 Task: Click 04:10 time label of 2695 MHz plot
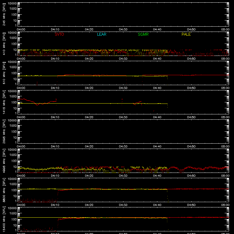coord(55,147)
